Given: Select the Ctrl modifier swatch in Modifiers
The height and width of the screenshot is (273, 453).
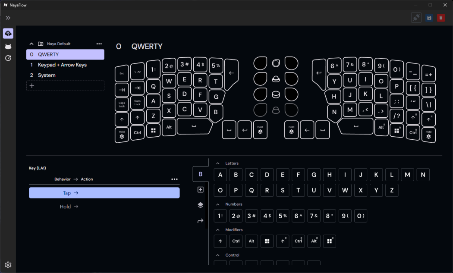Looking at the screenshot, I should pyautogui.click(x=236, y=241).
